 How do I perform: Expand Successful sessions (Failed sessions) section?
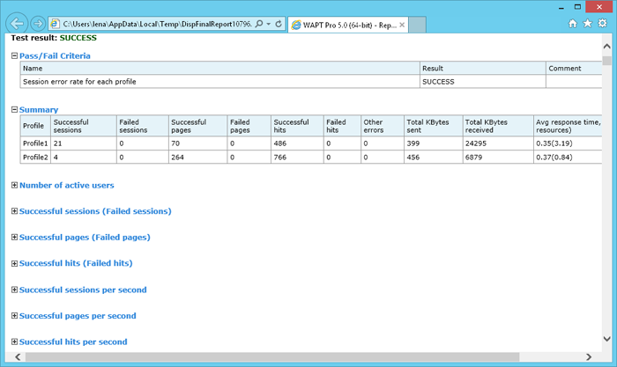click(15, 211)
